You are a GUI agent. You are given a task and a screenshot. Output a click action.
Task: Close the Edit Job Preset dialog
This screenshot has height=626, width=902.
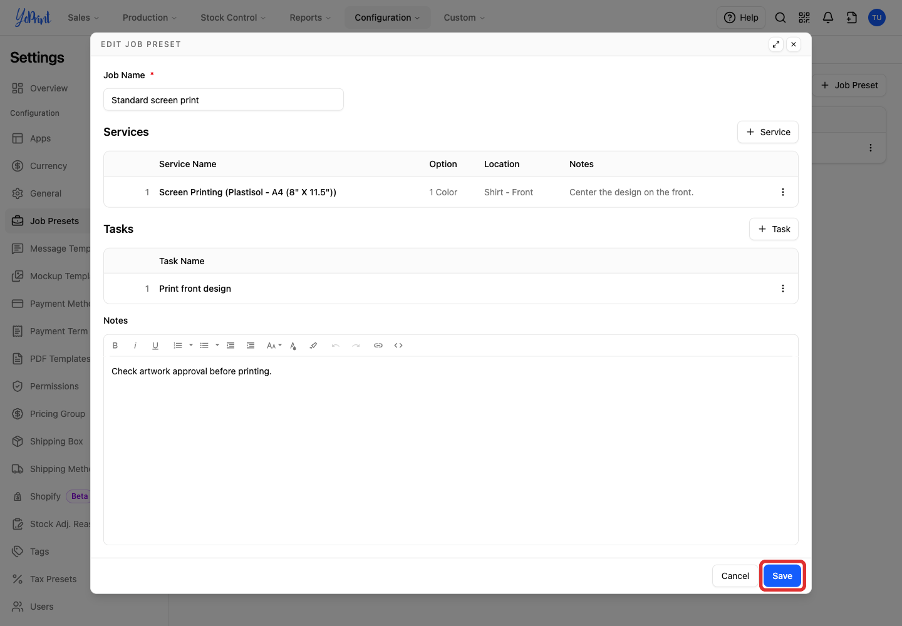pyautogui.click(x=794, y=44)
